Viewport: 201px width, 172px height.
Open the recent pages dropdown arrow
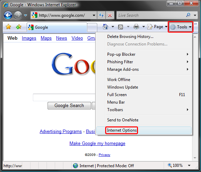25,15
